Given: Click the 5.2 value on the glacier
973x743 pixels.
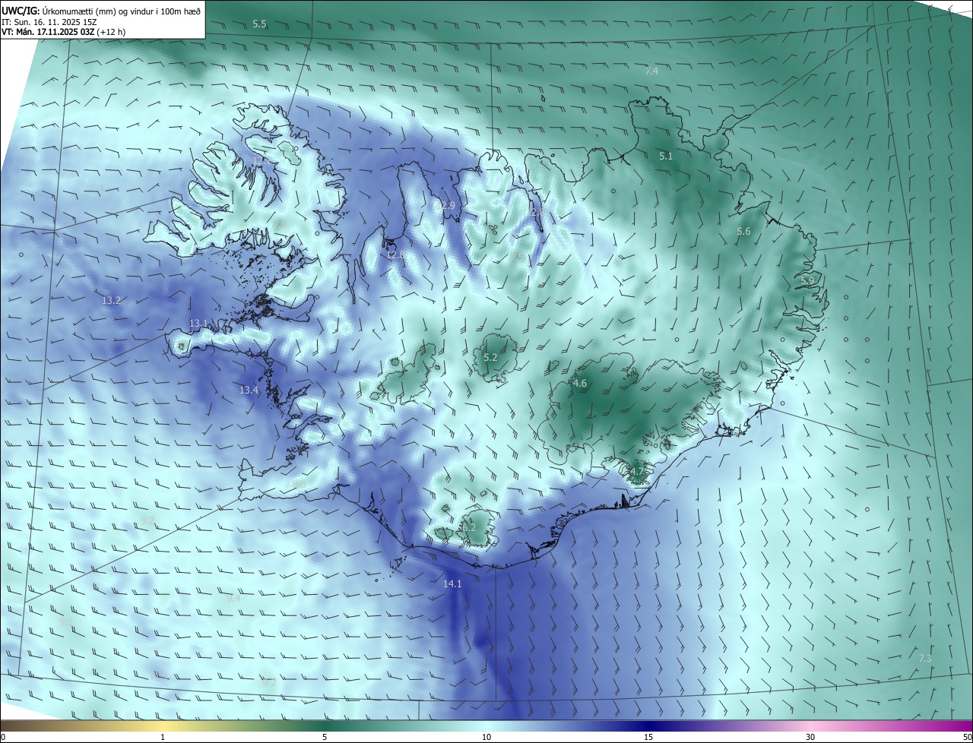Looking at the screenshot, I should (x=490, y=357).
